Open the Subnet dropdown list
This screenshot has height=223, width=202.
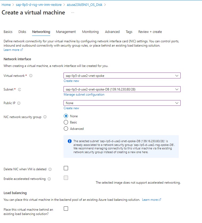coord(122,89)
